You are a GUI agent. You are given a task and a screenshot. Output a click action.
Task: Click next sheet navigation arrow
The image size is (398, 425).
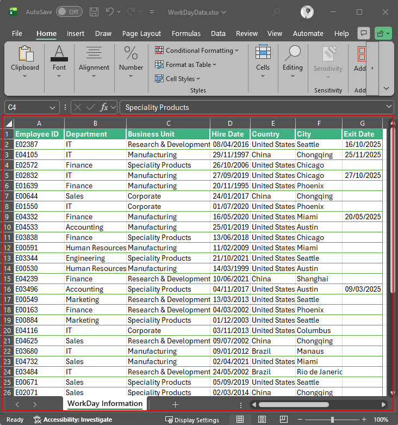coord(35,405)
